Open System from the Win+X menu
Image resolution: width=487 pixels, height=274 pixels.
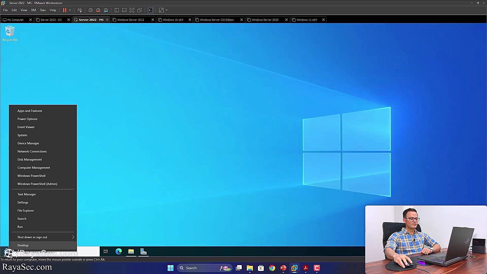[x=43, y=135]
